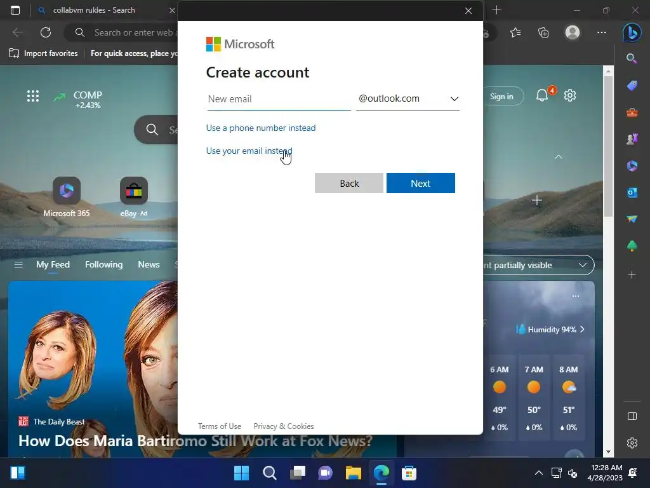Close the Create account dialog
650x488 pixels.
pos(468,11)
